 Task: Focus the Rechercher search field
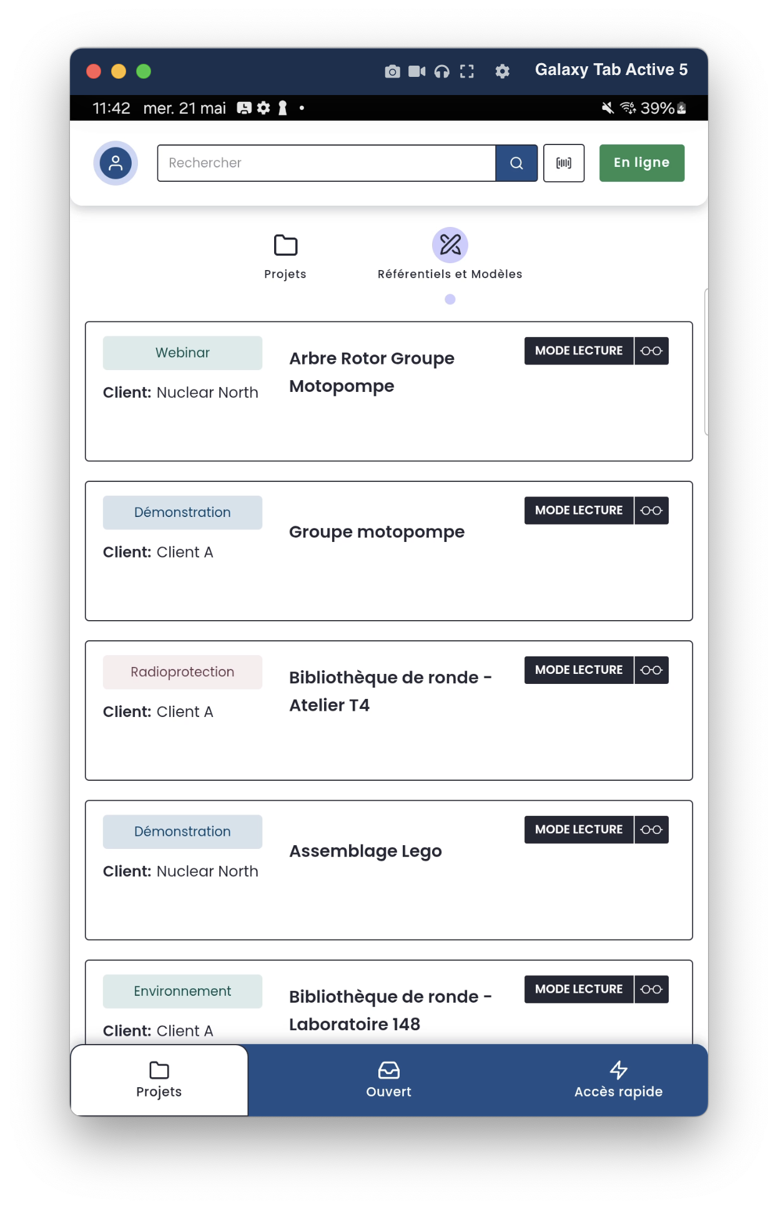327,163
